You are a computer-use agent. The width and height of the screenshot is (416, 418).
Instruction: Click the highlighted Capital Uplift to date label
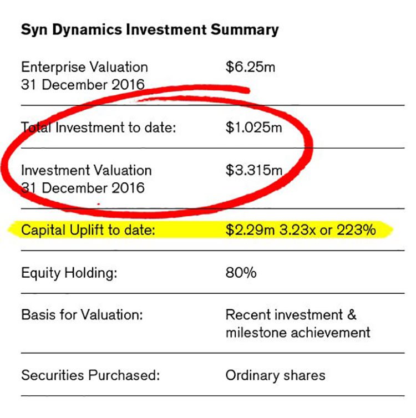pos(88,230)
